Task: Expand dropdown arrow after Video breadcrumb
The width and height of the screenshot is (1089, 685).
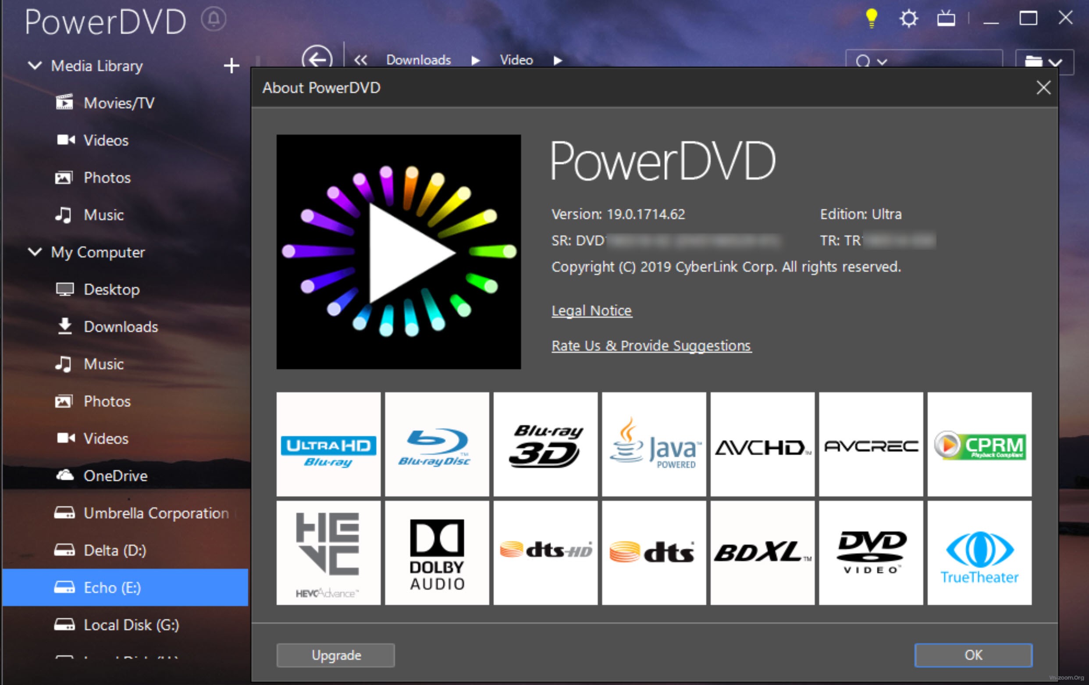Action: (x=558, y=60)
